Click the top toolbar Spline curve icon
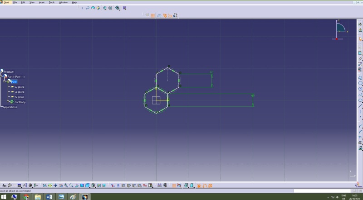The image size is (363, 200). (x=88, y=8)
